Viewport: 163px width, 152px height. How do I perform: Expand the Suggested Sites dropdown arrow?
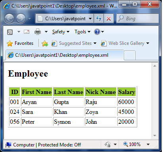point(95,43)
